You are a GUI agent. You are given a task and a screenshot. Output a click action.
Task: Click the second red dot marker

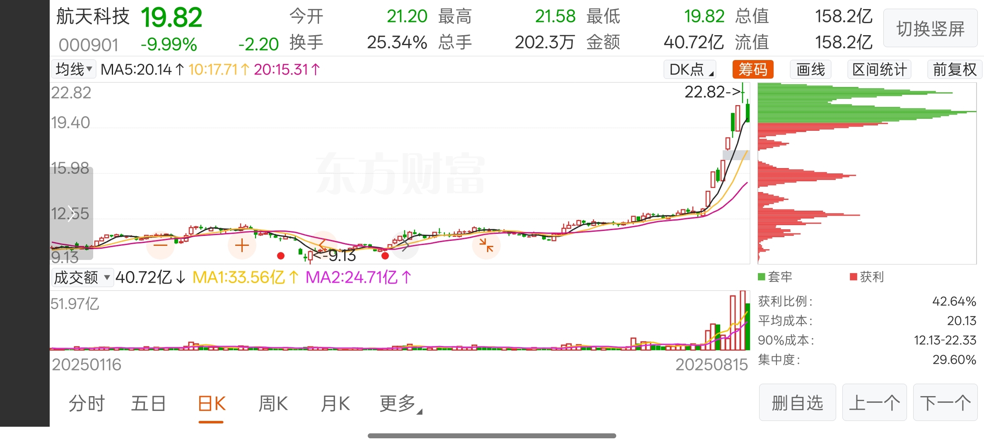[385, 256]
